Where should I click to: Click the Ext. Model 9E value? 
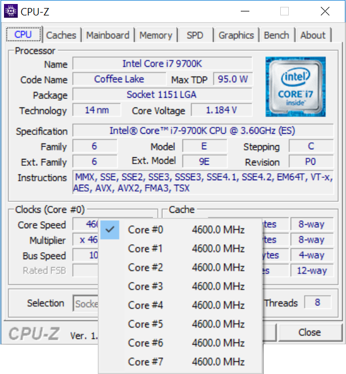(x=204, y=161)
